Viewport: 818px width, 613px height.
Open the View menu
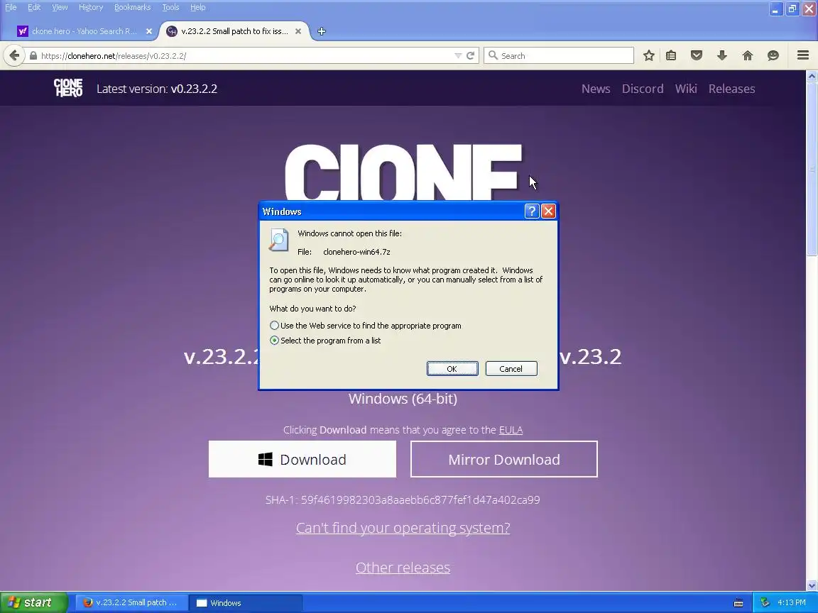(x=60, y=7)
